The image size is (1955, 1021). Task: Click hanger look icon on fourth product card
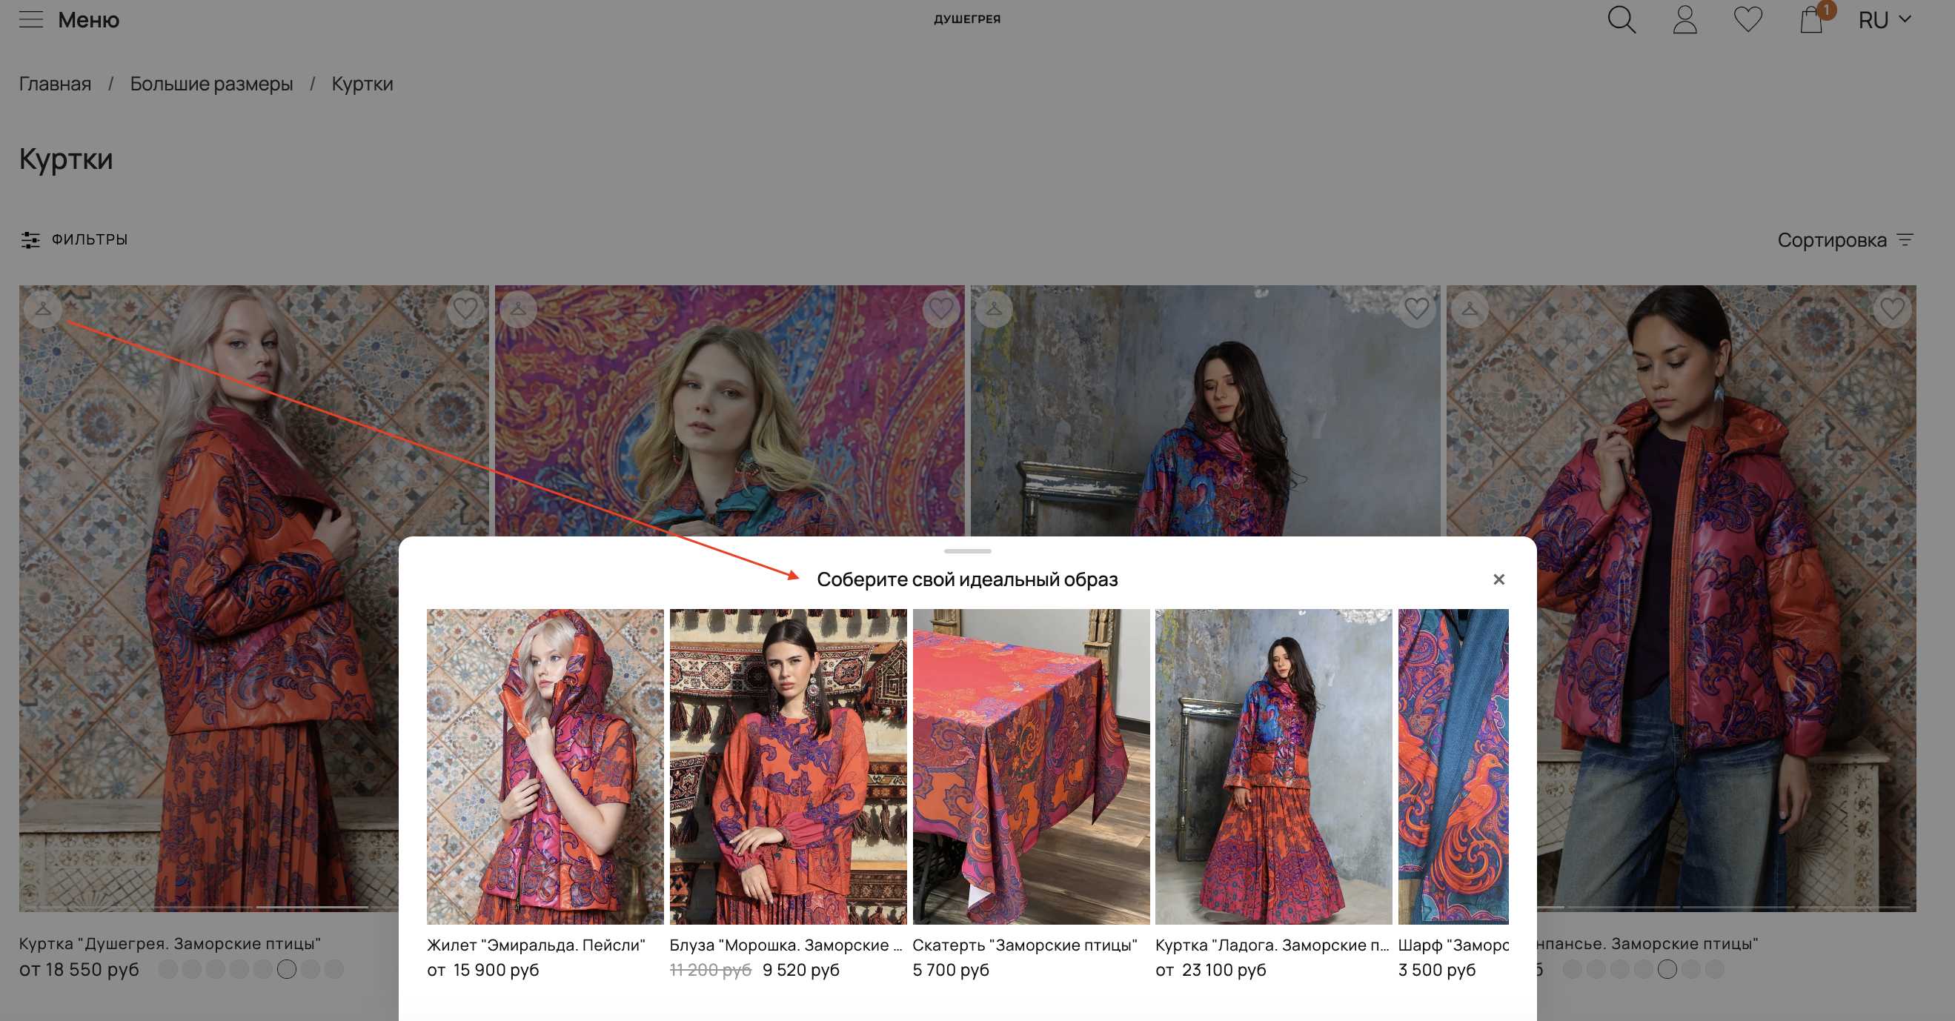(x=1470, y=309)
